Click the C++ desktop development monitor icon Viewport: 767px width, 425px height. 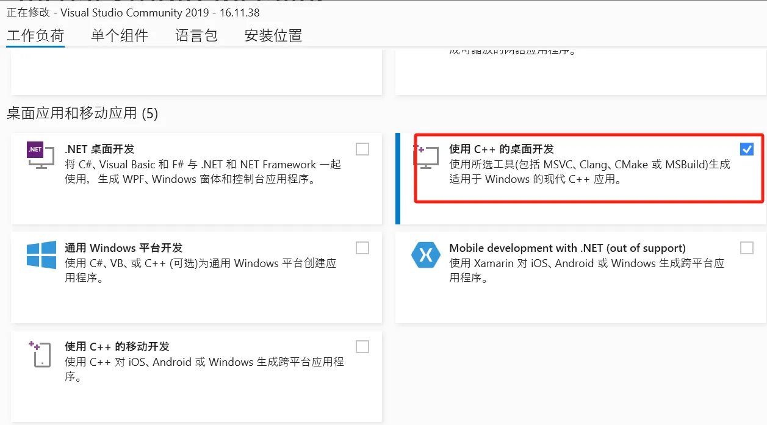pyautogui.click(x=428, y=157)
